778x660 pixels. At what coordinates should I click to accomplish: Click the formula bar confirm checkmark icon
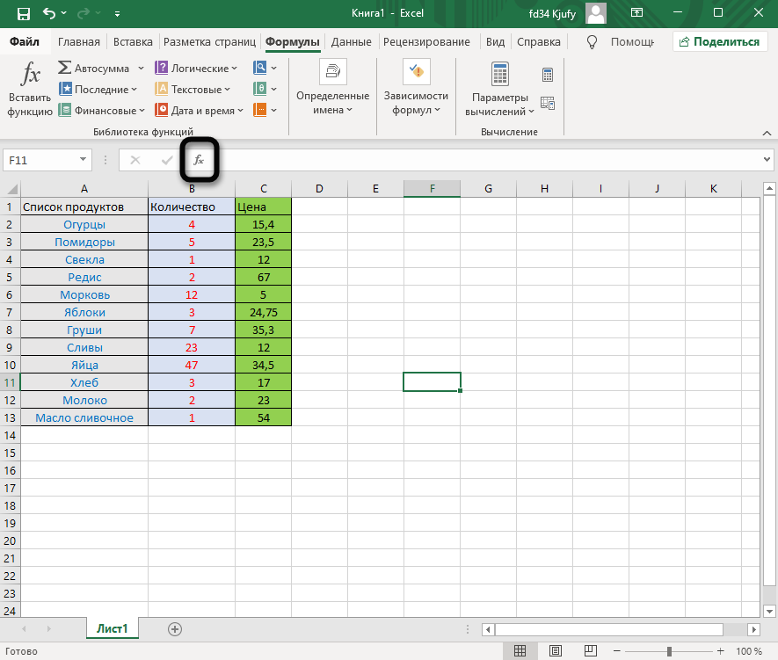point(167,160)
